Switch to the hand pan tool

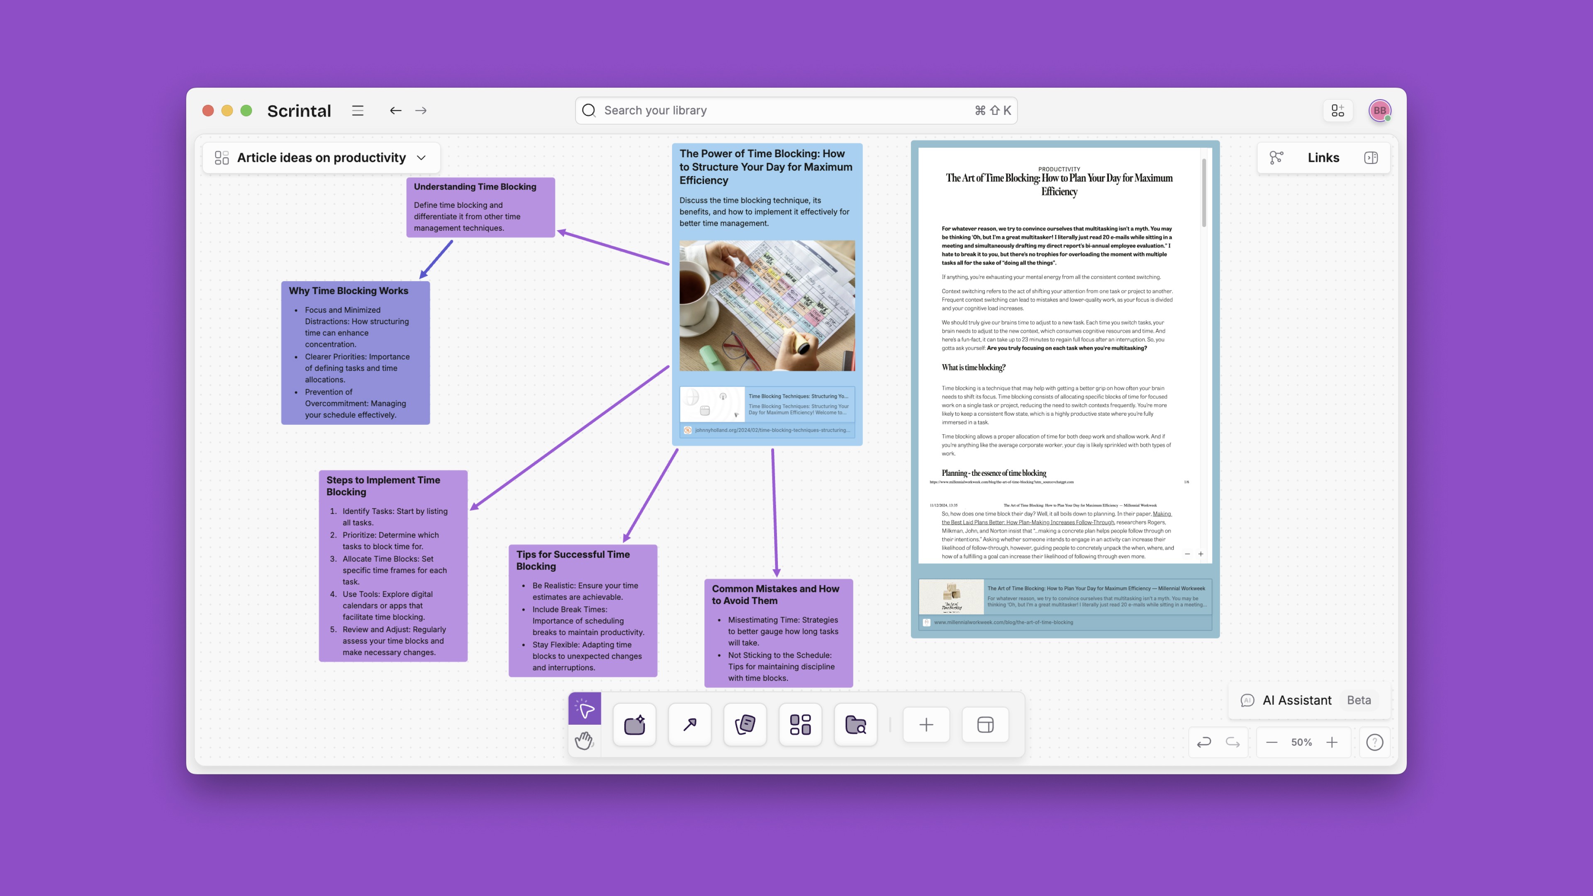585,740
